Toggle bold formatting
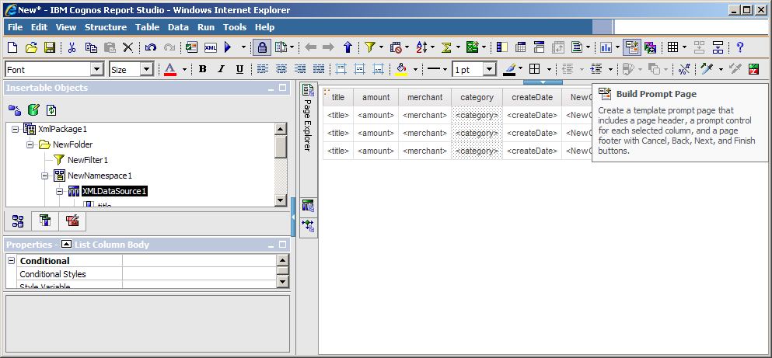Screen dimensions: 772x358 (202, 69)
